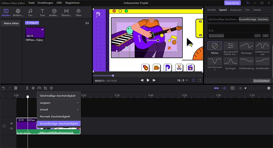Screen dimensions: 273x148
Task: Open the Medien tab
Action: point(6,13)
